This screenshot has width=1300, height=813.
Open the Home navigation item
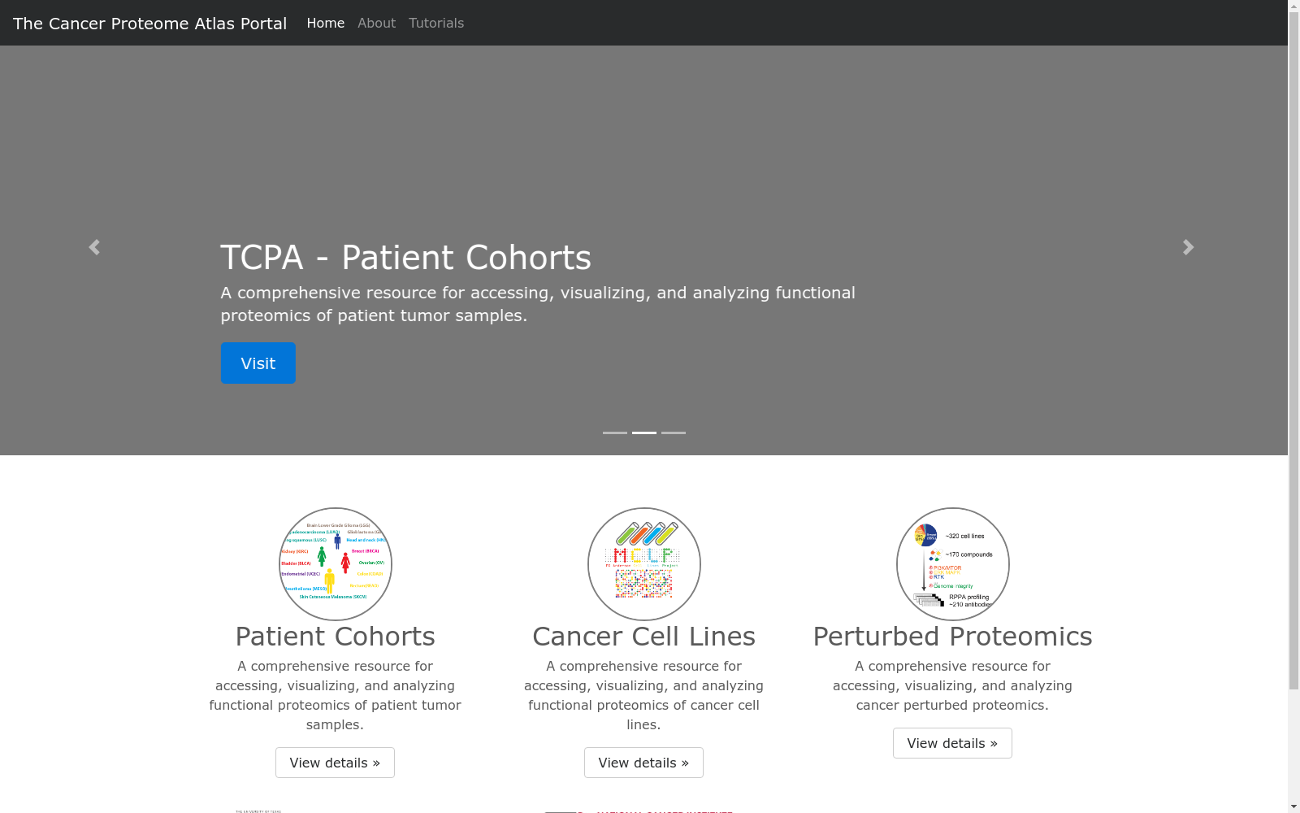click(x=326, y=23)
